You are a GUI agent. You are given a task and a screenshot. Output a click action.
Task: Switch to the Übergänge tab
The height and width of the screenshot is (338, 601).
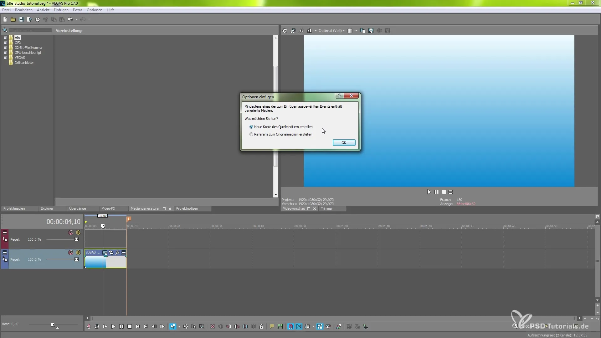tap(77, 208)
